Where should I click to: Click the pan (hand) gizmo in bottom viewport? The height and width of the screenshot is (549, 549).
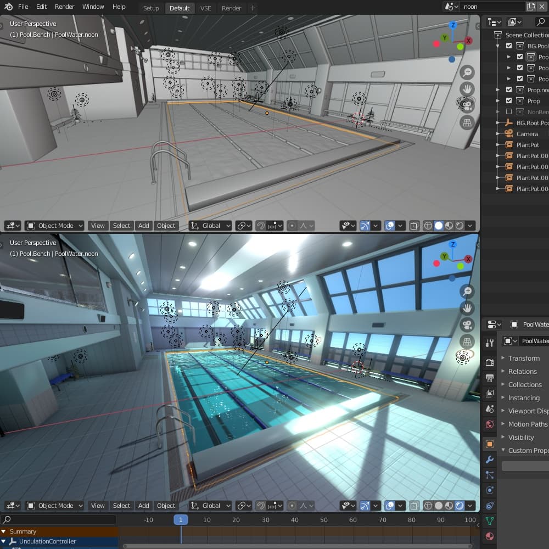click(467, 308)
